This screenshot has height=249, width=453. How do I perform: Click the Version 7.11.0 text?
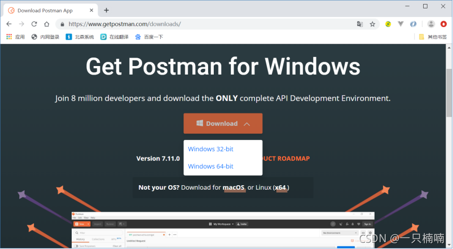pyautogui.click(x=158, y=159)
